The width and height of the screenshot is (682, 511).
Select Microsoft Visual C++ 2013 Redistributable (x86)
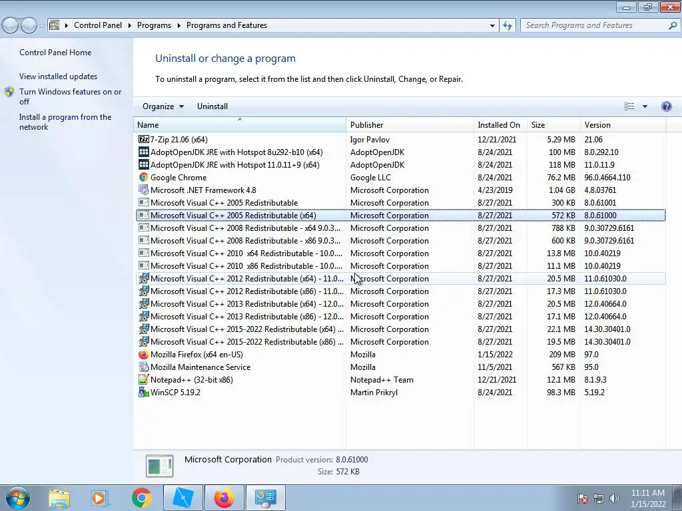point(400,316)
